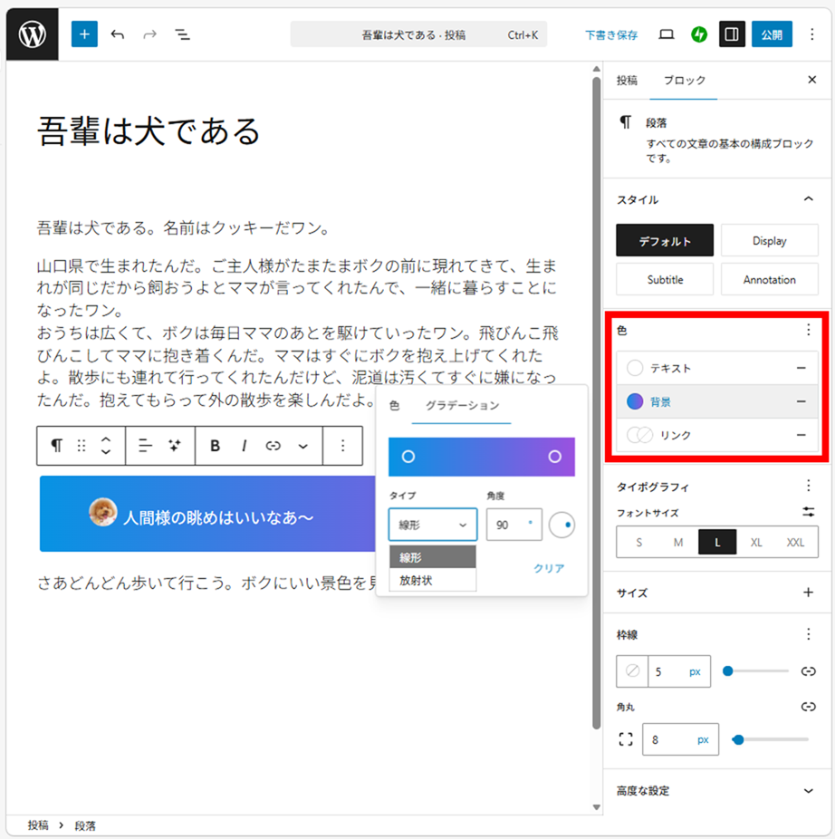835x839 pixels.
Task: Switch to the 投稿 tab
Action: 627,81
